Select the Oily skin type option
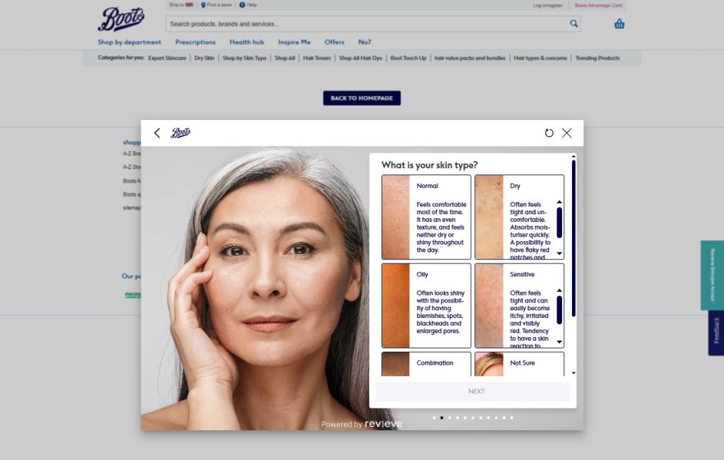 [426, 305]
